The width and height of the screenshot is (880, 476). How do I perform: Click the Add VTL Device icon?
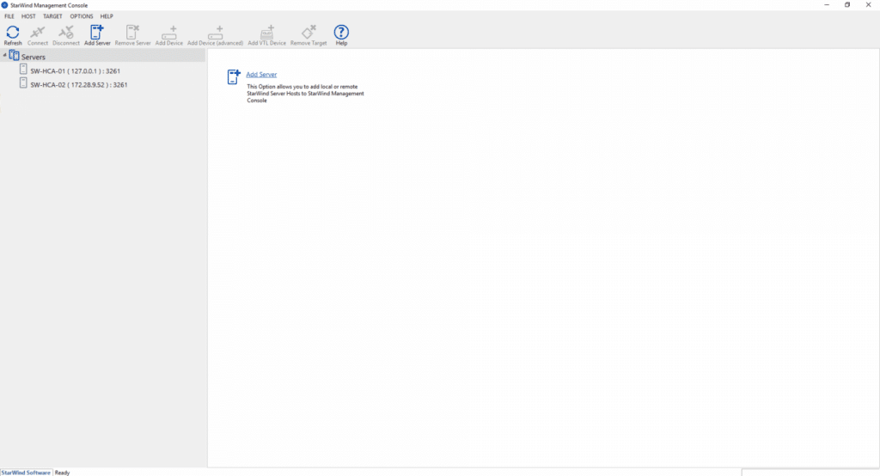point(267,32)
